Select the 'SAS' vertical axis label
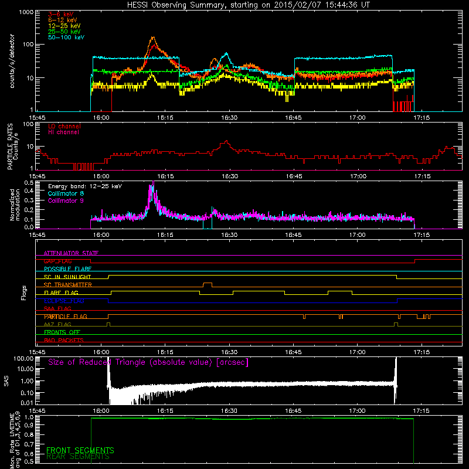The height and width of the screenshot is (469, 469). 6,381
